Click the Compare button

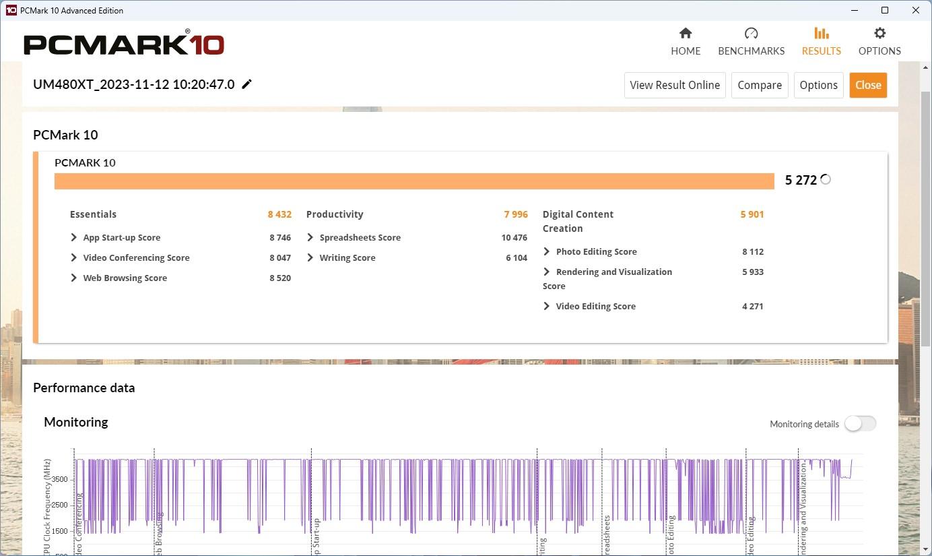[x=760, y=85]
